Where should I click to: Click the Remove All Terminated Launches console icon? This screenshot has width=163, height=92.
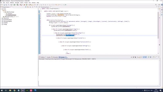[x=135, y=57]
